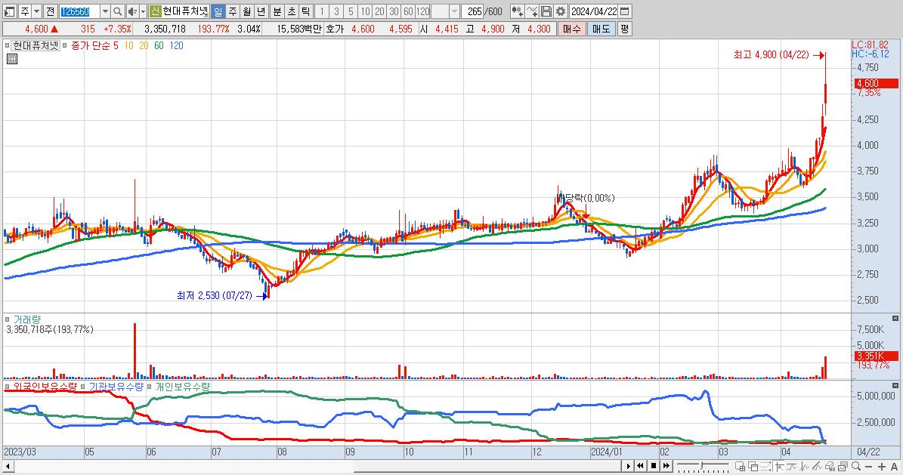
Task: Open the stock code search magnifier
Action: [x=117, y=11]
